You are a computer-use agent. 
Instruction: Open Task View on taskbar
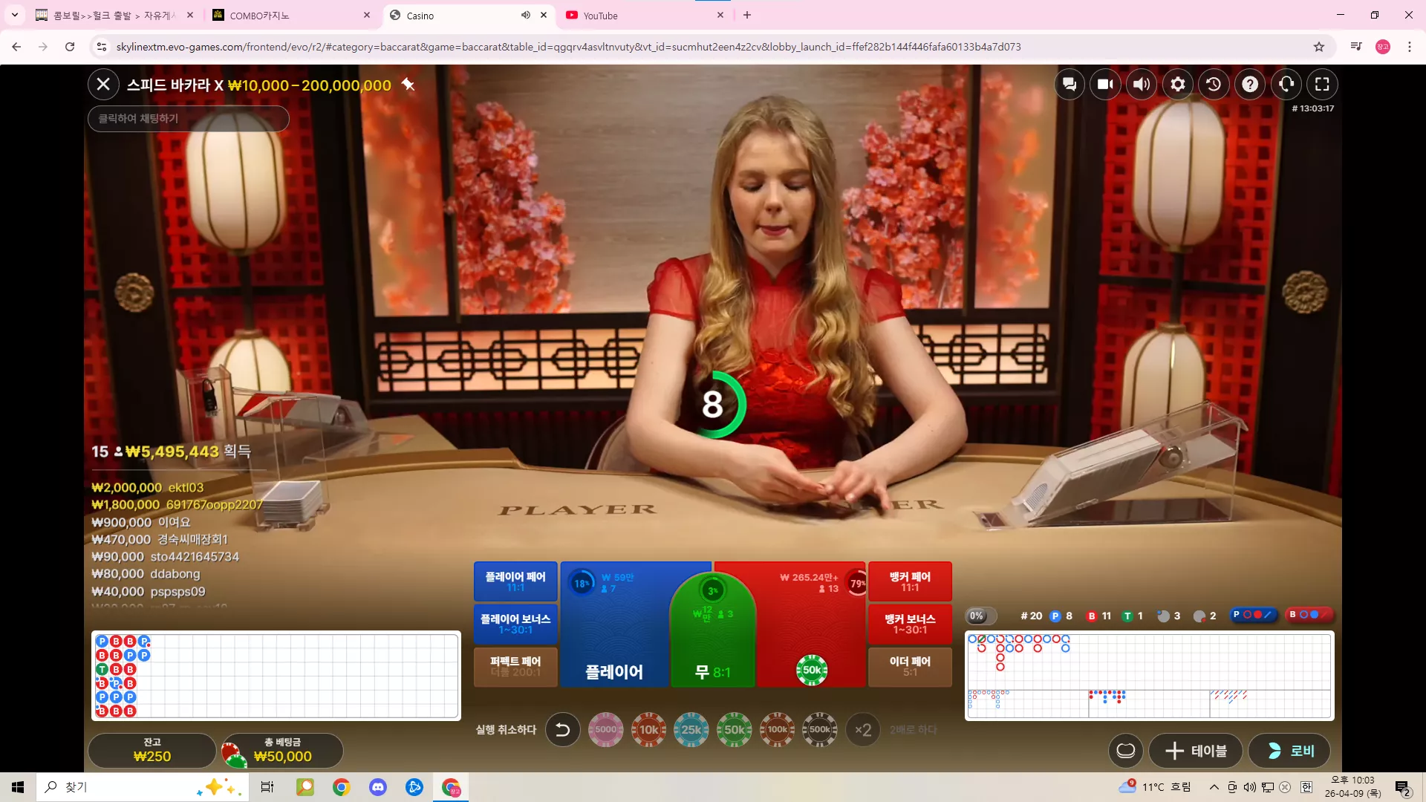click(x=267, y=787)
